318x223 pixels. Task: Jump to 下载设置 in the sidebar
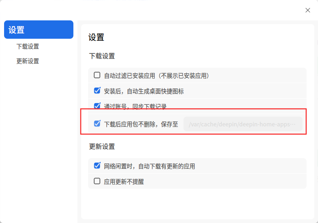click(x=28, y=46)
